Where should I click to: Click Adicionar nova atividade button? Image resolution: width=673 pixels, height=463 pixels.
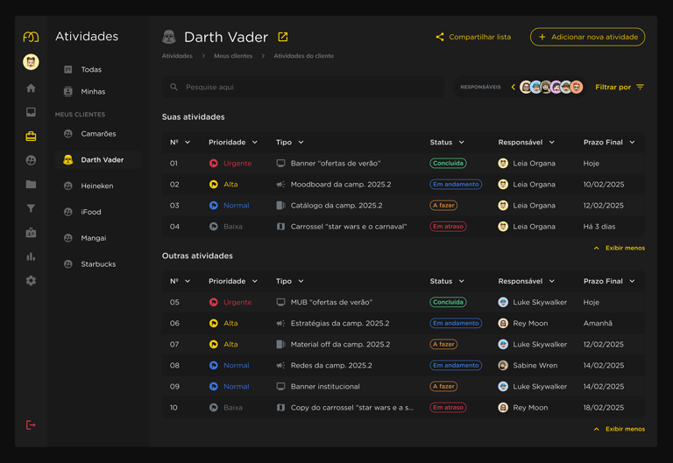point(588,37)
